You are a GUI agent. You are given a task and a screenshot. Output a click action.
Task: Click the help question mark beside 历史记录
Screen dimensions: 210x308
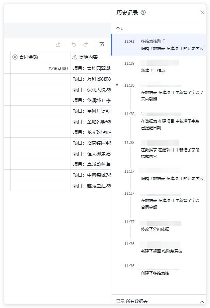pyautogui.click(x=143, y=13)
